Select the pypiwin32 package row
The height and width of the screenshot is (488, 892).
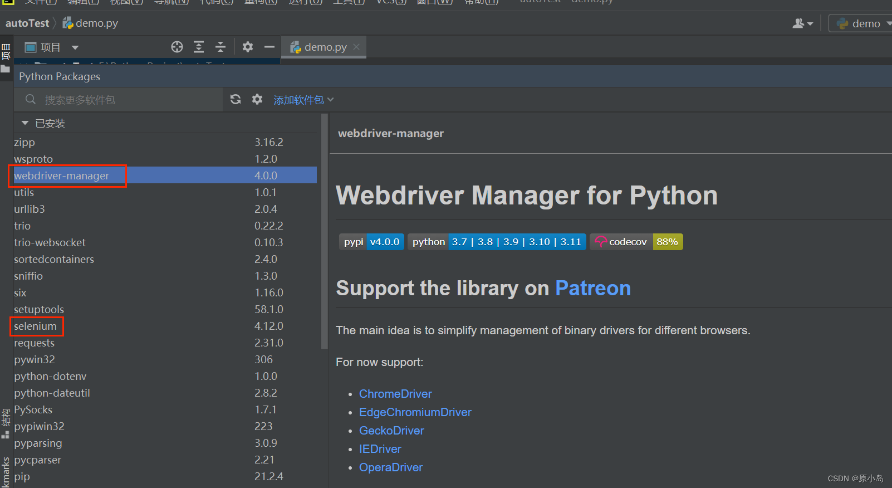pyautogui.click(x=165, y=426)
